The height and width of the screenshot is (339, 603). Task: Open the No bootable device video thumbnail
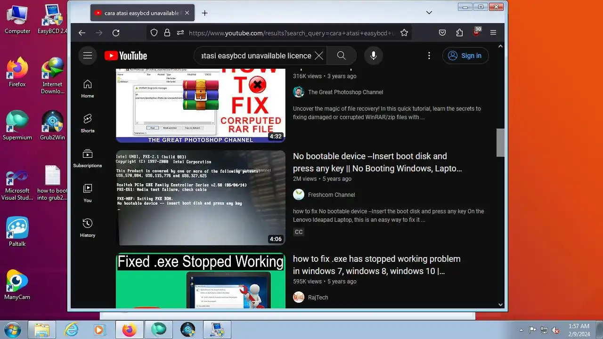[201, 198]
